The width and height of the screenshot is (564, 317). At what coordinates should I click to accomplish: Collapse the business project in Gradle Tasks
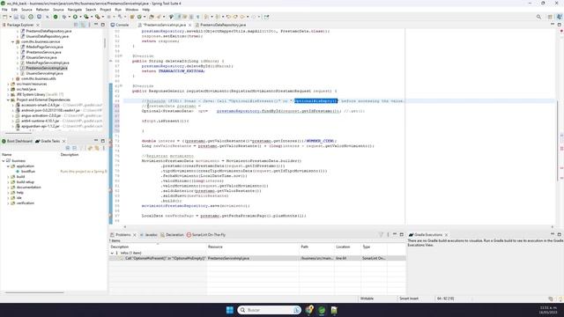tap(4, 160)
